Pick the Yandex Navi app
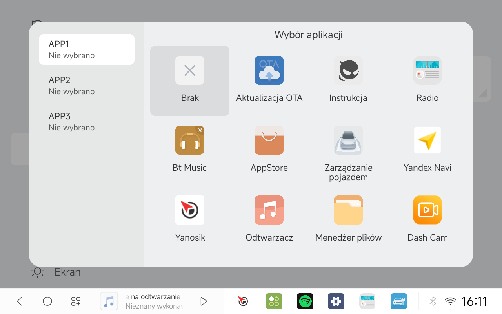Screen dimensions: 502x314 point(427,140)
